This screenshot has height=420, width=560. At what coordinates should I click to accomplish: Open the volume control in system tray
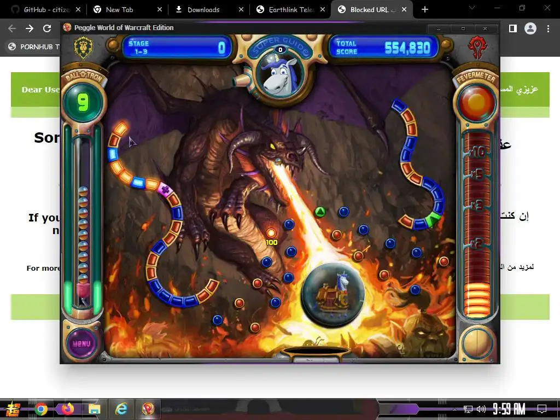point(481,409)
